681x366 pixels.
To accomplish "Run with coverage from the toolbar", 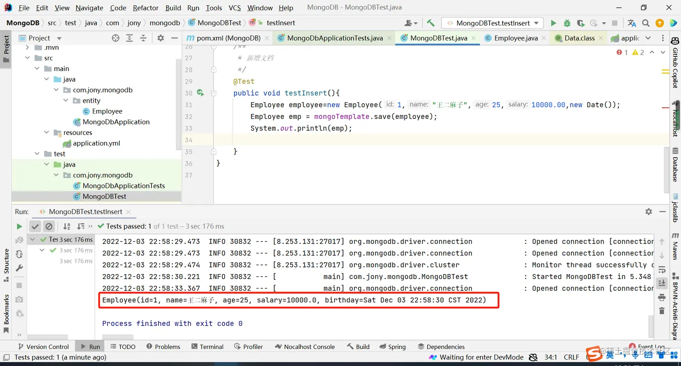I will tap(581, 23).
